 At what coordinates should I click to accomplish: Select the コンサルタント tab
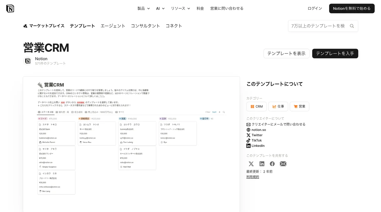(146, 26)
